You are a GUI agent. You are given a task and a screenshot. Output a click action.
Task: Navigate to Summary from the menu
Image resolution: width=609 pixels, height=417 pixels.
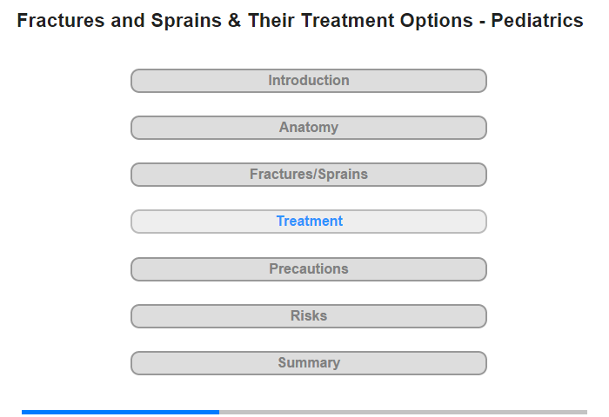coord(308,363)
